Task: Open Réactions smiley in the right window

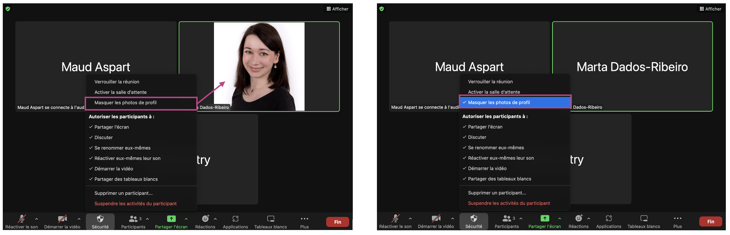Action: click(x=578, y=219)
